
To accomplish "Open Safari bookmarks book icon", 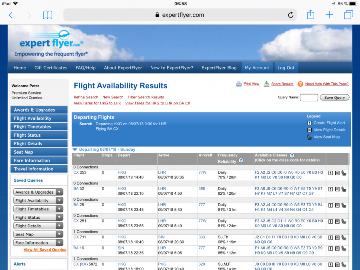I will coord(48,15).
